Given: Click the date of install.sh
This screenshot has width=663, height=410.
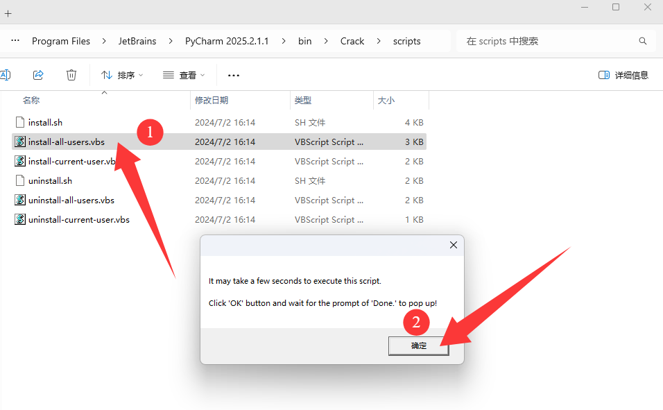Looking at the screenshot, I should point(225,122).
